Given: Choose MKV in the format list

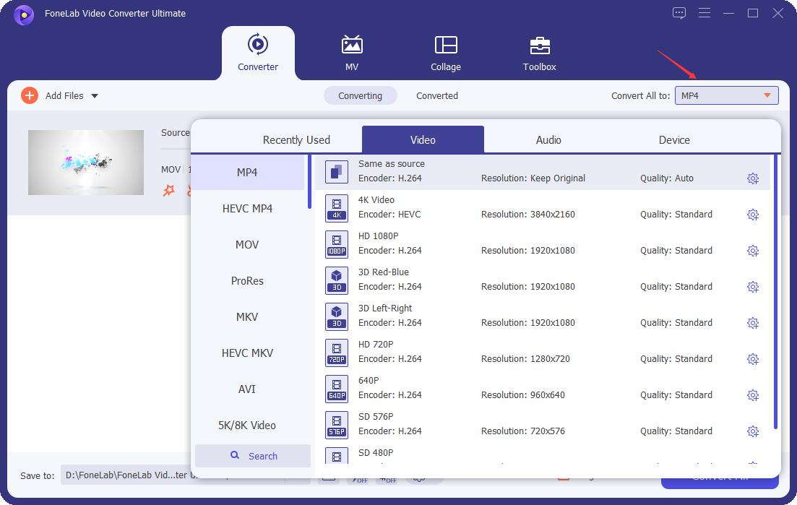Looking at the screenshot, I should click(x=248, y=316).
